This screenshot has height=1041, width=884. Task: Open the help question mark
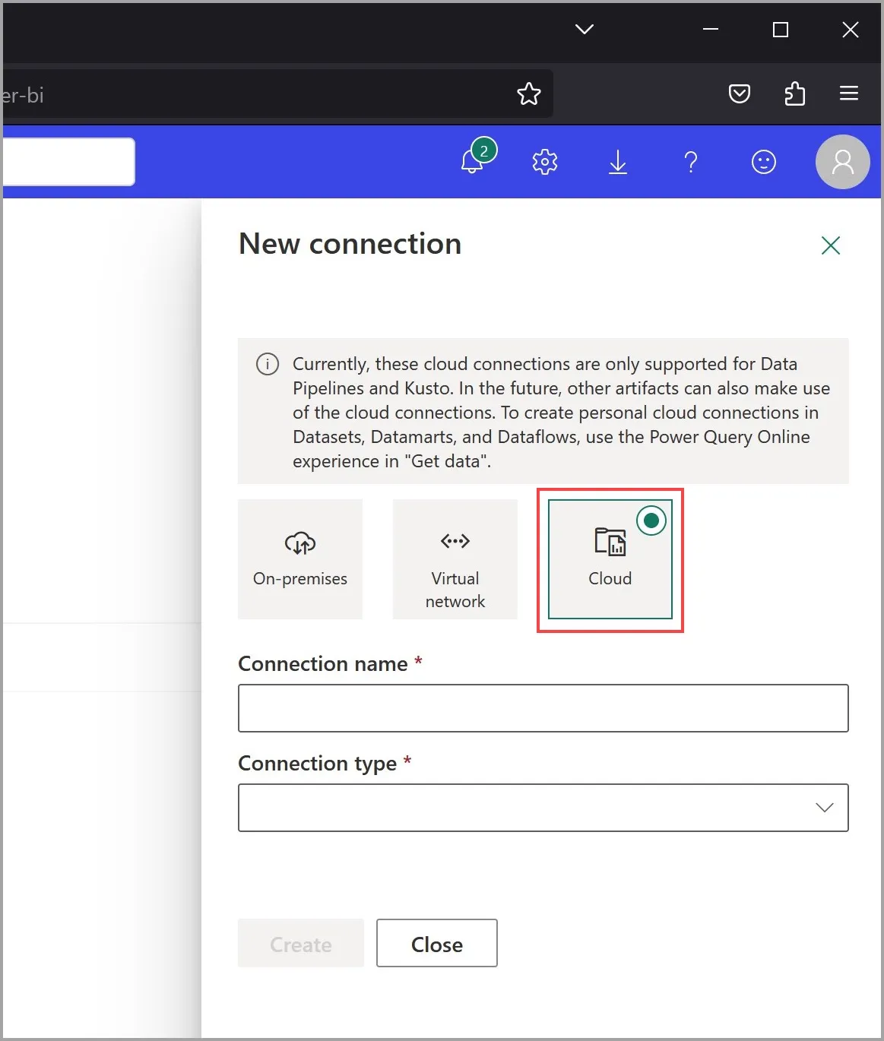point(690,162)
